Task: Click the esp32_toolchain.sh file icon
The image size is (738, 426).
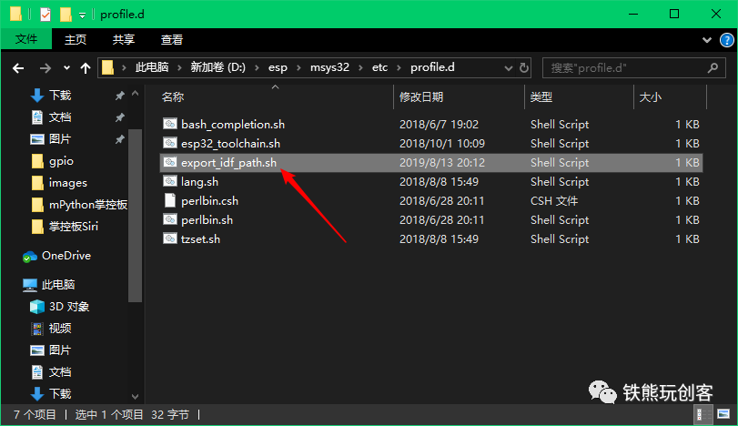Action: point(170,143)
